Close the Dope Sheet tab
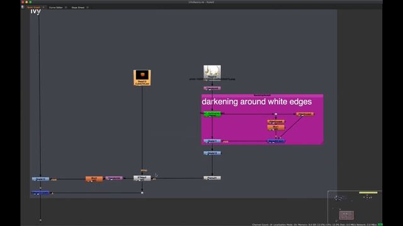This screenshot has height=226, width=403. point(88,8)
